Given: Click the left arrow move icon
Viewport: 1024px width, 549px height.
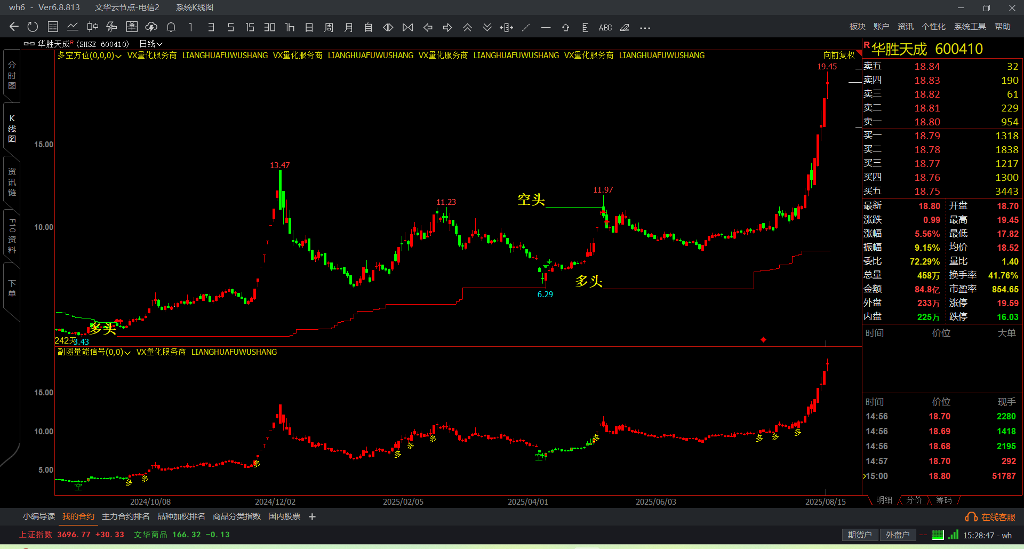Looking at the screenshot, I should point(428,27).
